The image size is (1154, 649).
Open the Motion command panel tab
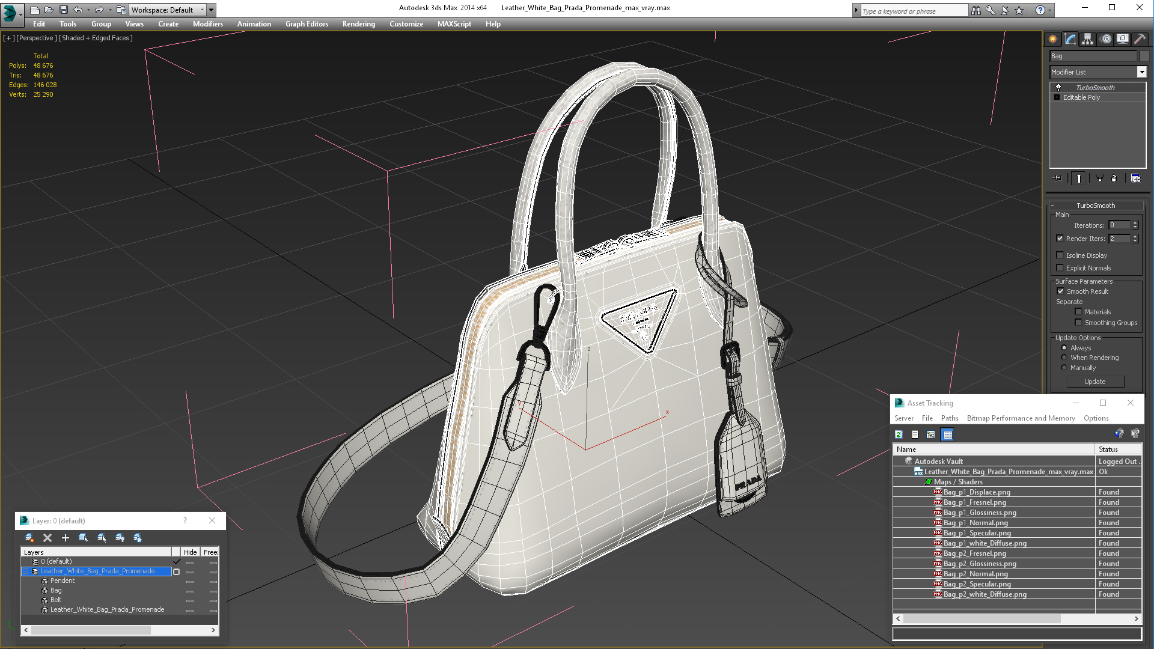[x=1106, y=39]
